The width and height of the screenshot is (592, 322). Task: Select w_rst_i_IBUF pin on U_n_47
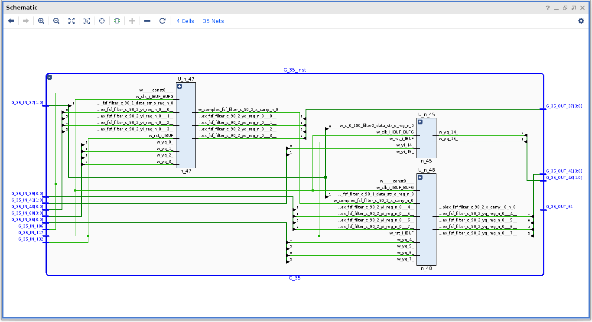(161, 136)
